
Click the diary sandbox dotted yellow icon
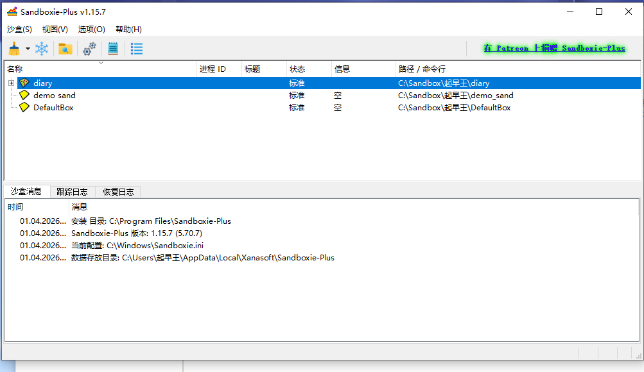24,83
